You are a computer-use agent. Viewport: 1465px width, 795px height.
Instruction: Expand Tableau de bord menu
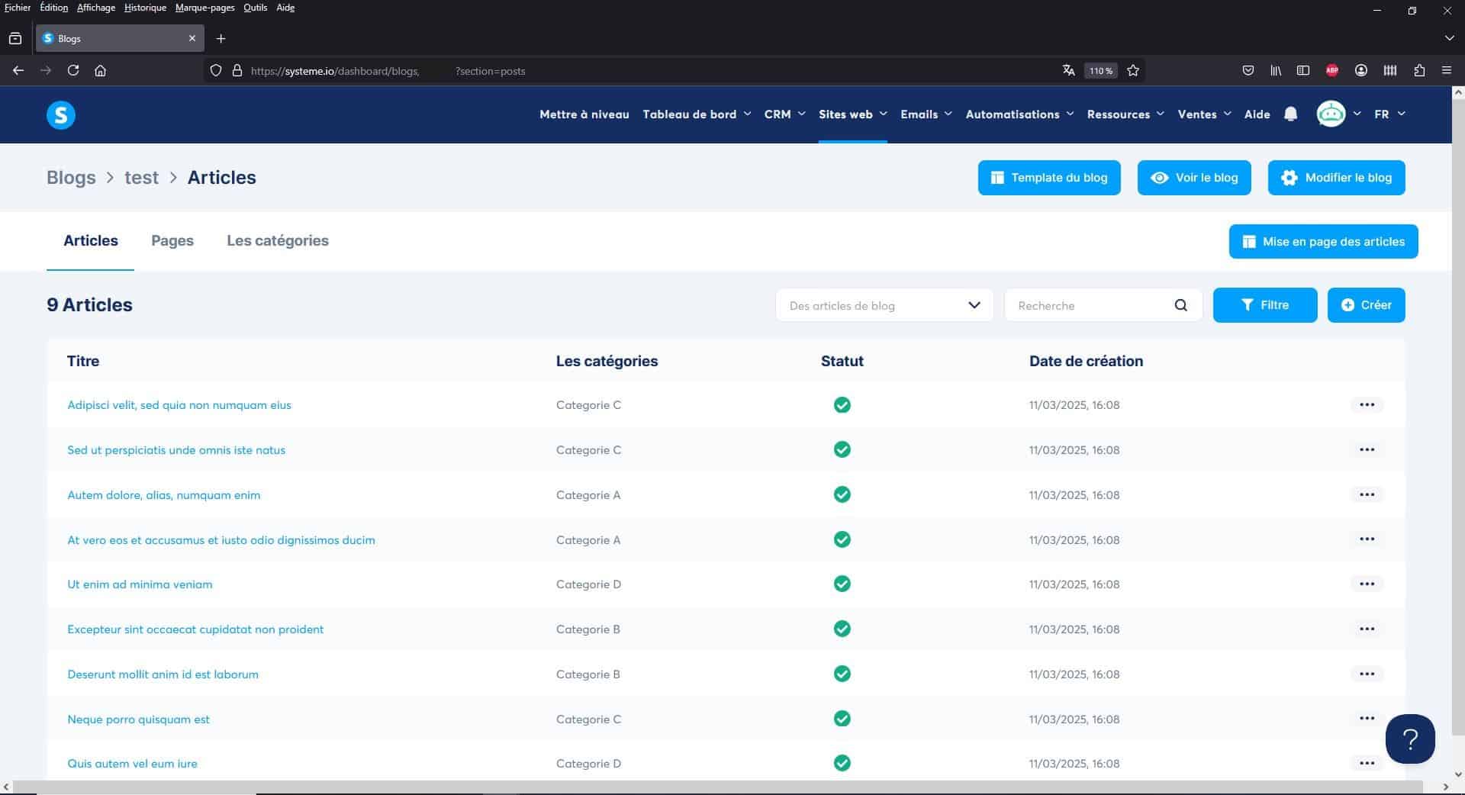[697, 114]
